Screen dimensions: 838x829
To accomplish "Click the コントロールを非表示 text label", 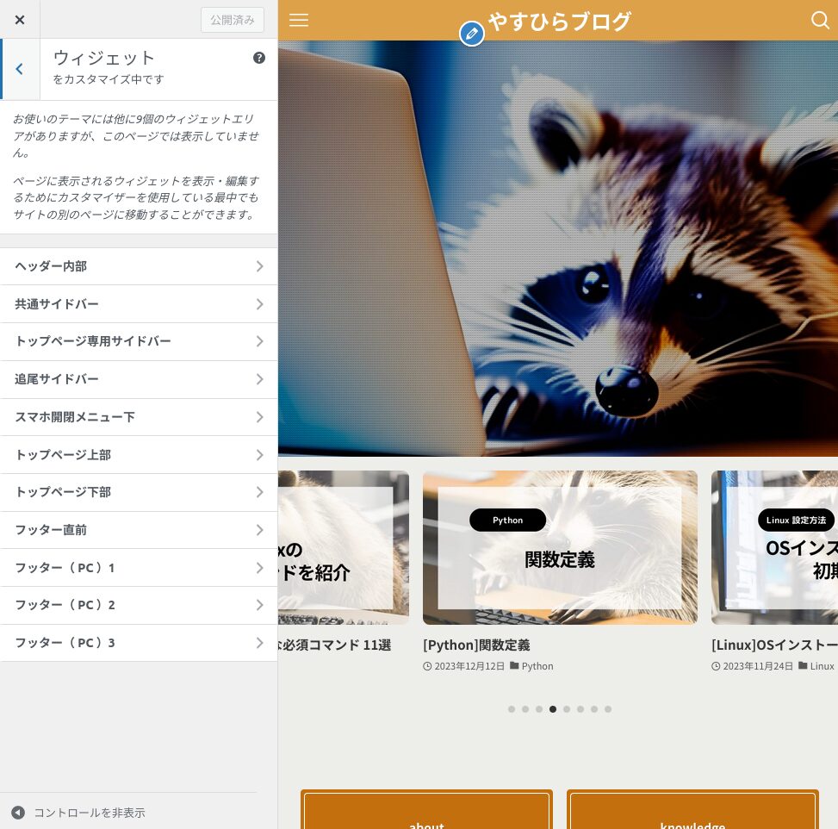I will coord(90,813).
